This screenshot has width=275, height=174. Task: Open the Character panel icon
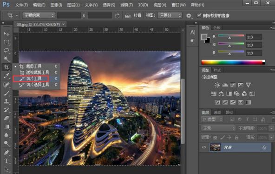(192, 32)
